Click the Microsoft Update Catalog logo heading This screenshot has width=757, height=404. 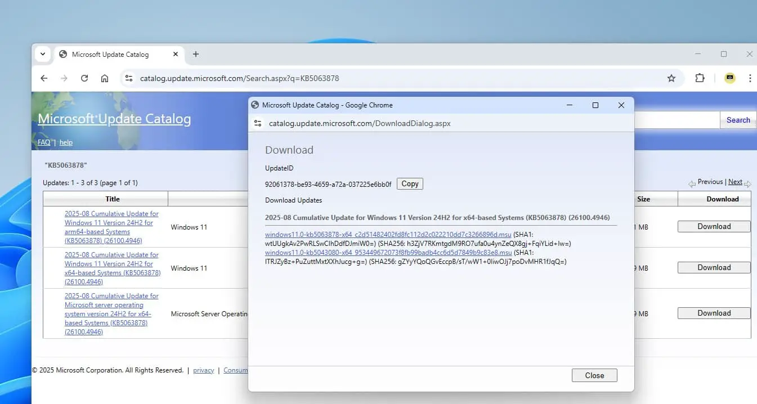[x=114, y=119]
